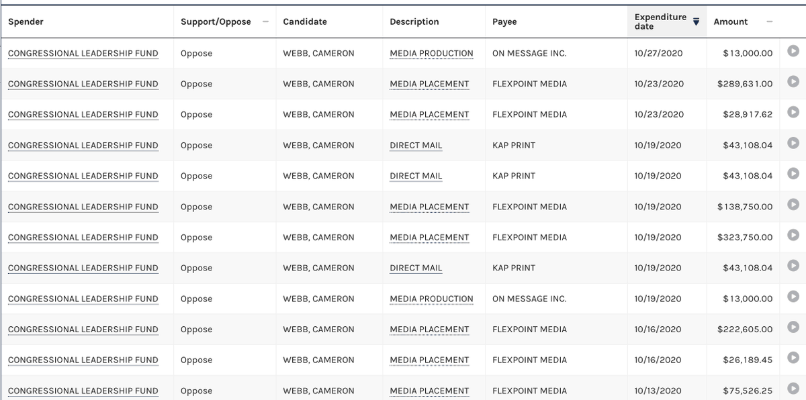
Task: Click the date in the $26,189.45 row
Action: (x=658, y=360)
